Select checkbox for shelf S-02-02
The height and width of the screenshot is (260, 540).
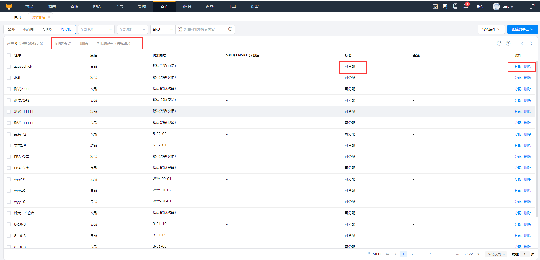click(9, 134)
